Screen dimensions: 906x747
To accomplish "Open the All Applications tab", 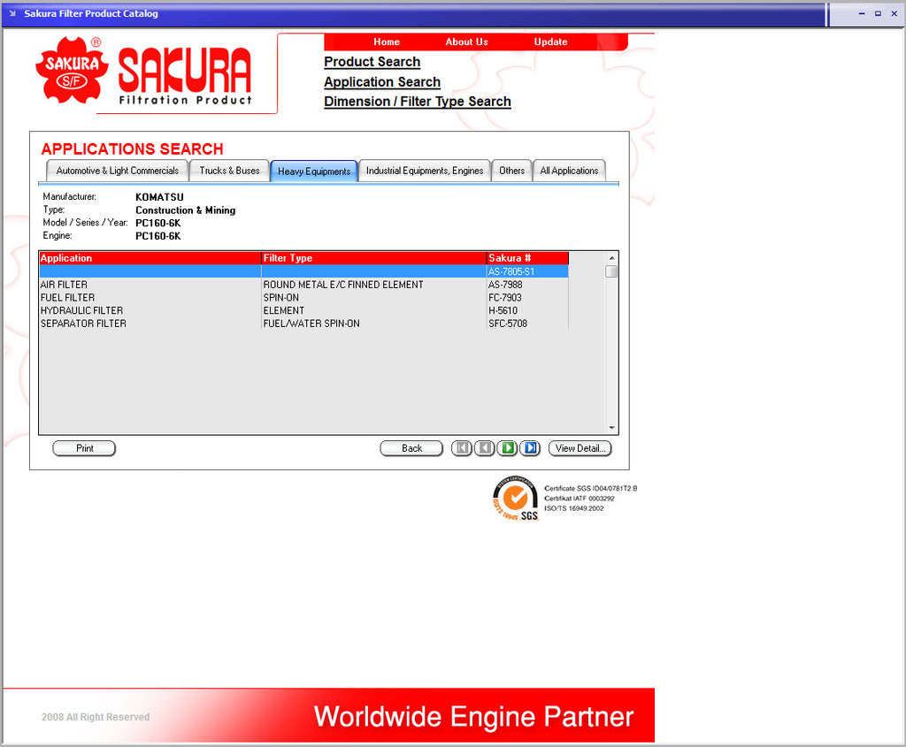I will pyautogui.click(x=569, y=171).
